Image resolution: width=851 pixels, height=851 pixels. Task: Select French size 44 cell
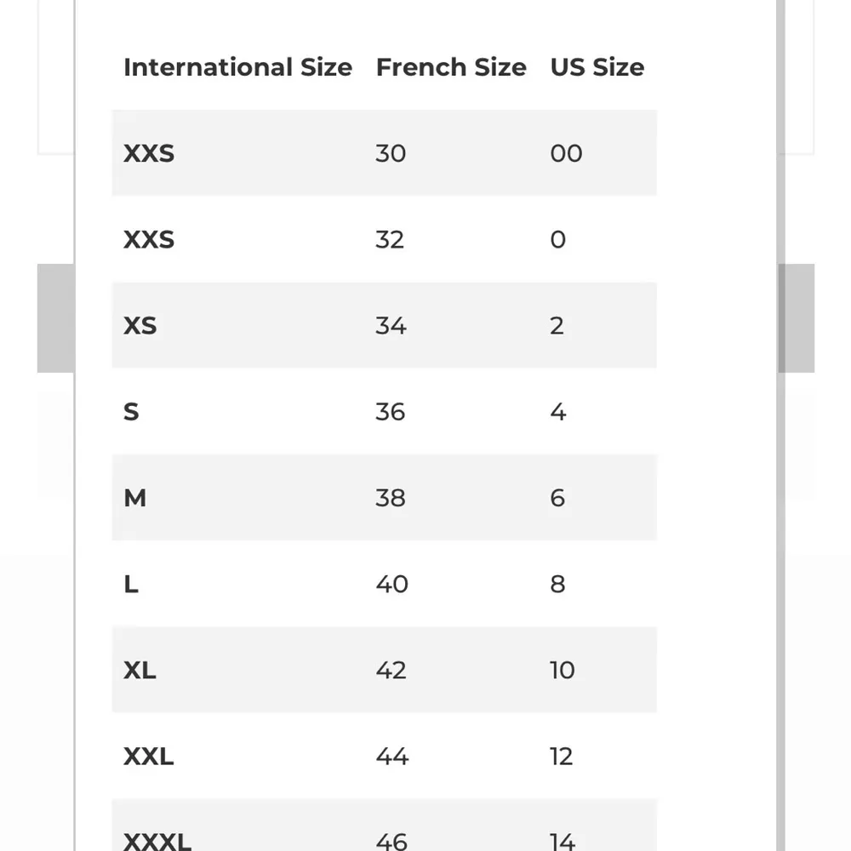click(x=391, y=756)
